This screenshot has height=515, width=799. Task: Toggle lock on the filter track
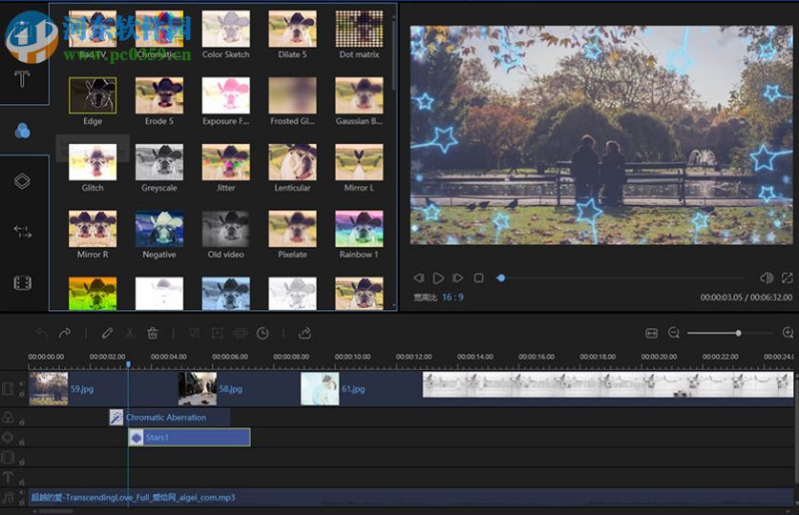pos(22,421)
